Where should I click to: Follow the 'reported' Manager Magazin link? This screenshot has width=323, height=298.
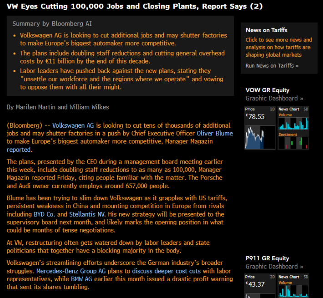(x=19, y=149)
